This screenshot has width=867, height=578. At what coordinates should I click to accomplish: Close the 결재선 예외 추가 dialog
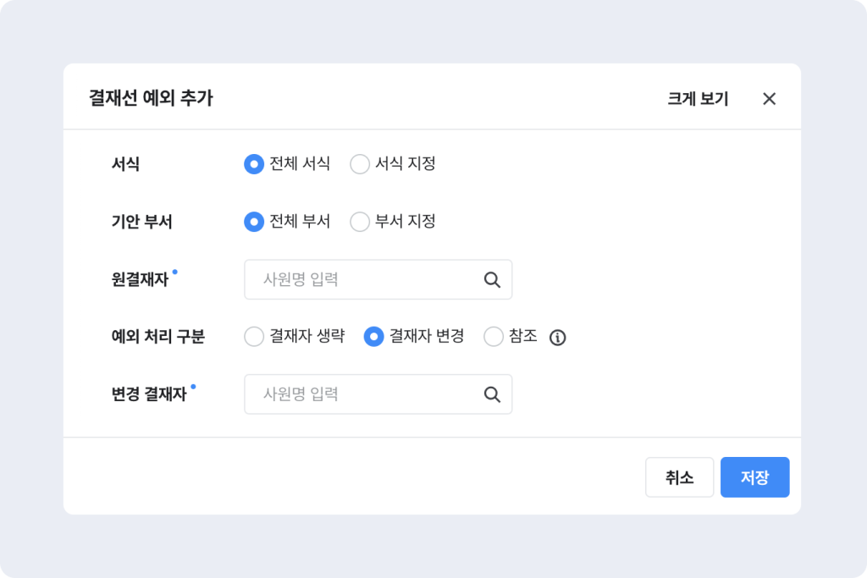coord(769,98)
